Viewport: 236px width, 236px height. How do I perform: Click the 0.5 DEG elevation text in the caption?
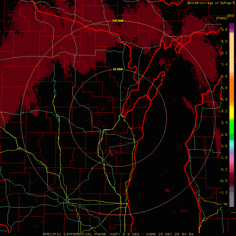131,234
